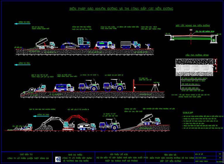Click the 'Gói thầu số 43B' title block cell
This screenshot has width=224, height=164.
pyautogui.click(x=120, y=157)
